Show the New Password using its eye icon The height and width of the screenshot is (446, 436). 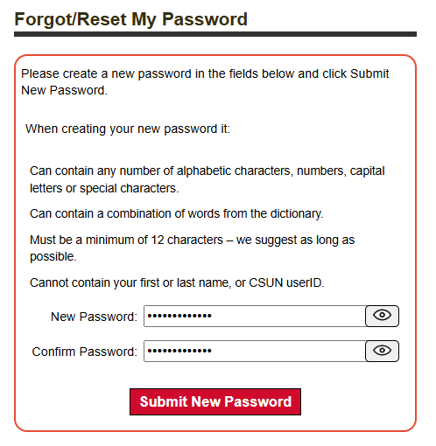tap(382, 316)
